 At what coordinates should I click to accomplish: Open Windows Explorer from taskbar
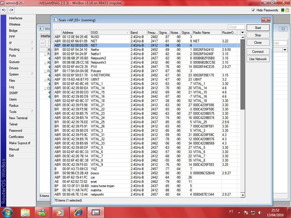point(25,211)
